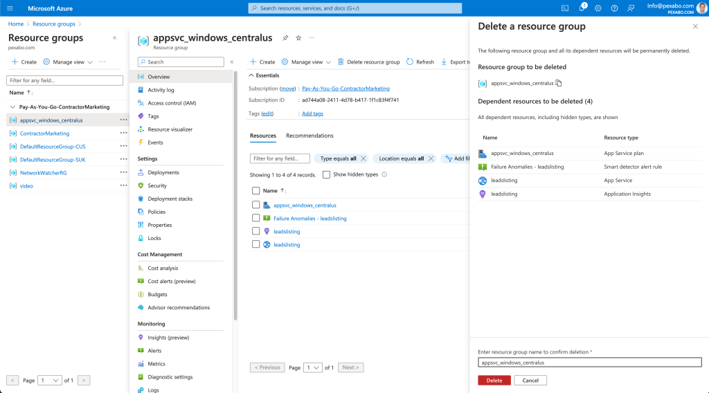709x393 pixels.
Task: Remove the Location equals all filter
Action: pyautogui.click(x=431, y=158)
